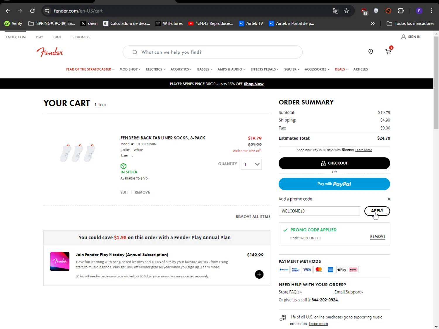The width and height of the screenshot is (439, 329).
Task: Click the Klarna payment icon
Action: click(353, 270)
